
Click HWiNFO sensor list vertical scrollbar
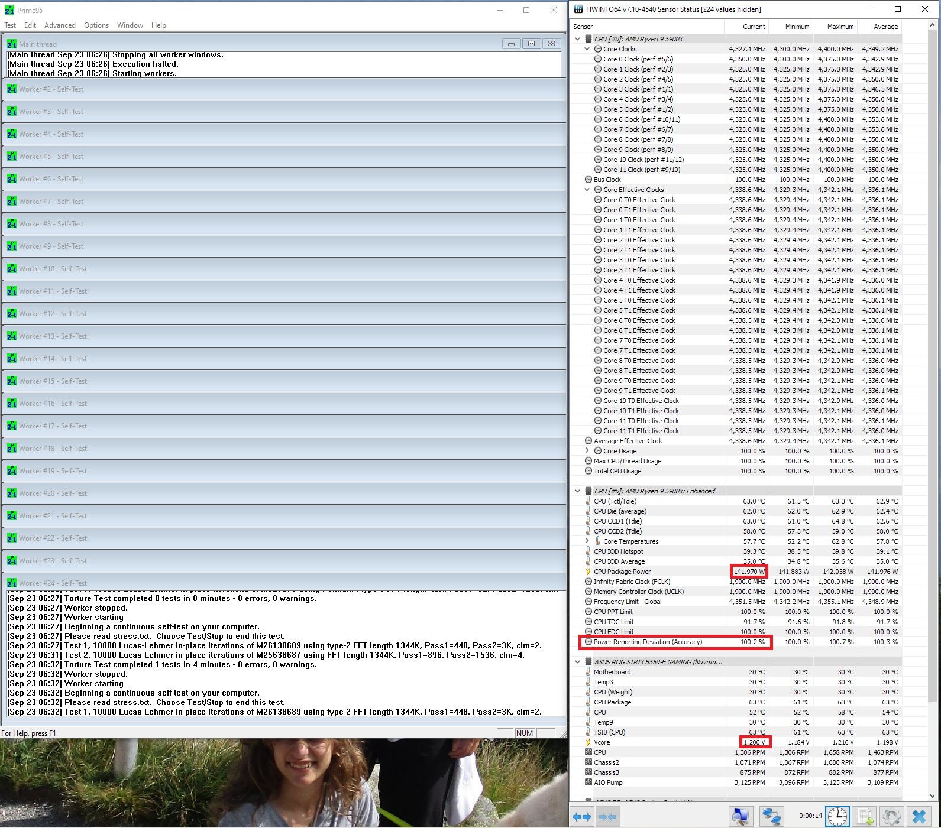(x=933, y=366)
